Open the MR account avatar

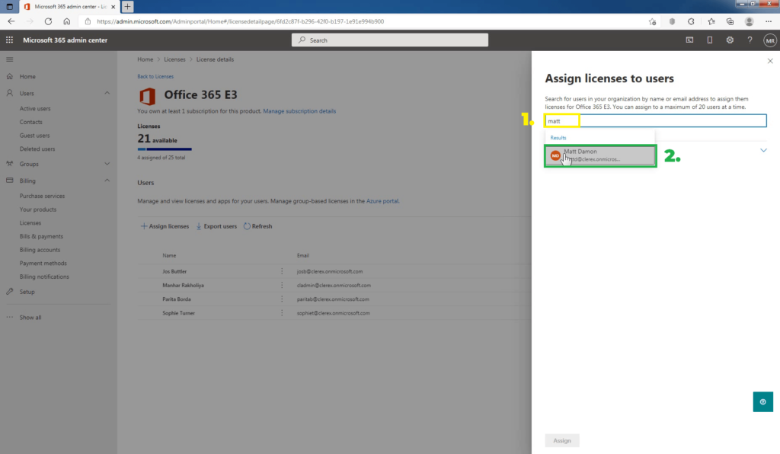tap(770, 40)
